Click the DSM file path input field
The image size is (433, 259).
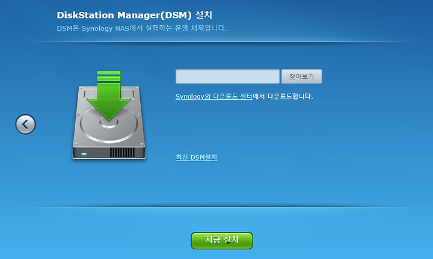tap(227, 76)
